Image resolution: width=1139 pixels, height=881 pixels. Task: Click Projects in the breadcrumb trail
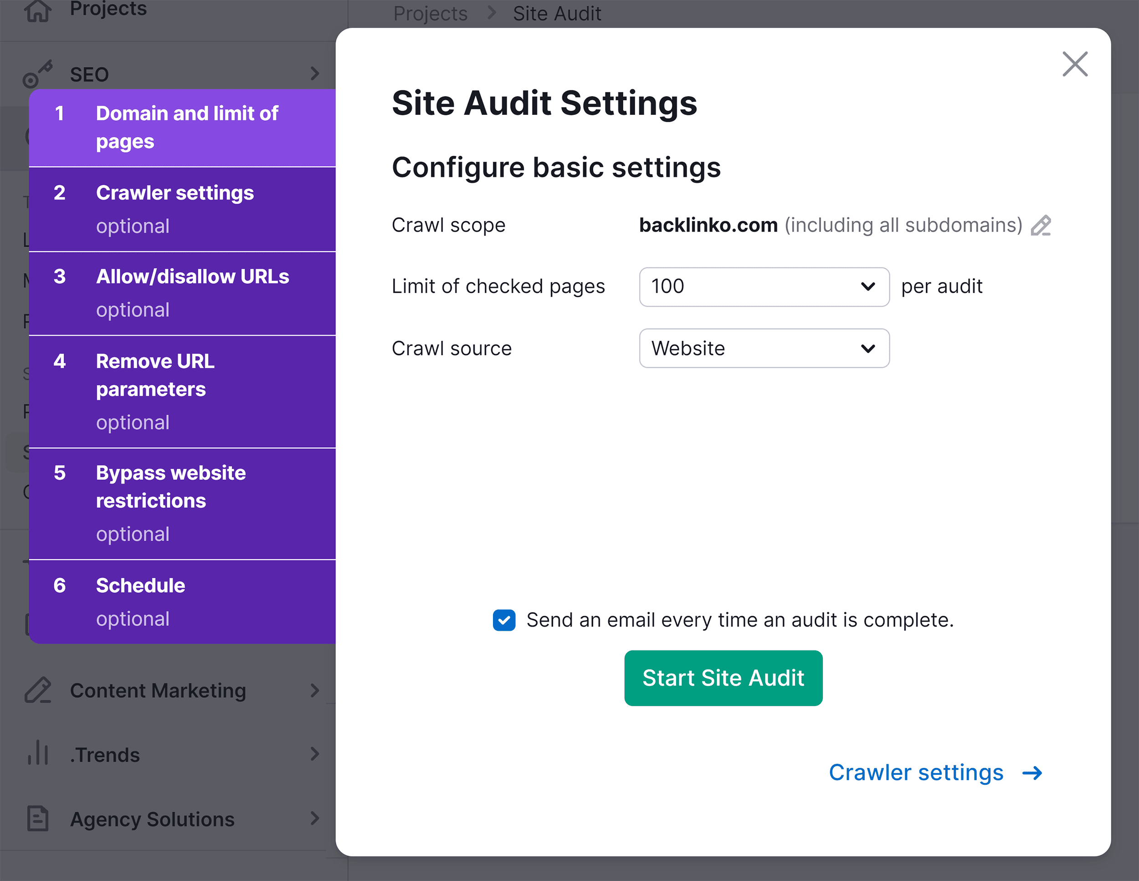(x=431, y=13)
